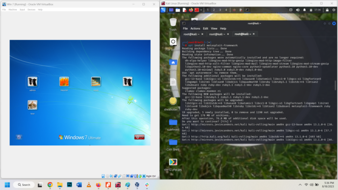The width and height of the screenshot is (338, 190).
Task: Click display icon in VirtualBox status bar
Action: pos(127,176)
